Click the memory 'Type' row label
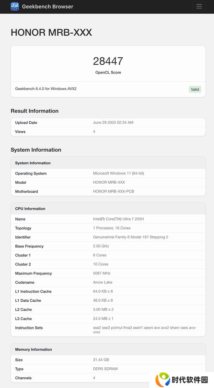The image size is (214, 388). pyautogui.click(x=19, y=369)
